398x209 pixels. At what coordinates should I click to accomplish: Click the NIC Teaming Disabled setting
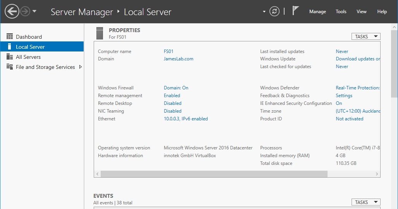[173, 111]
